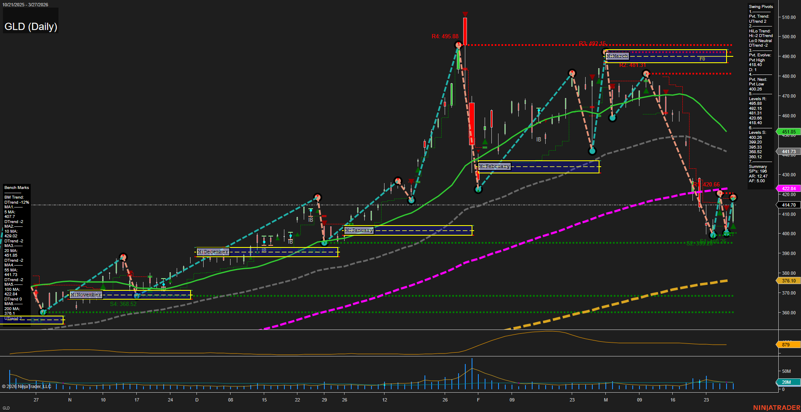Click the F0 label in the March box
Viewport: 801px width, 412px height.
(x=702, y=59)
